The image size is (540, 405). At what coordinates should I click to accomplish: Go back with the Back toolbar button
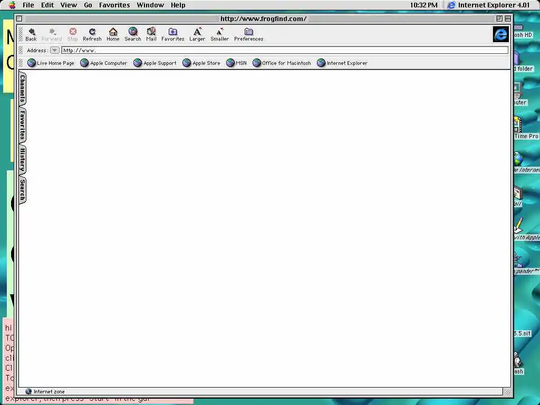click(31, 34)
